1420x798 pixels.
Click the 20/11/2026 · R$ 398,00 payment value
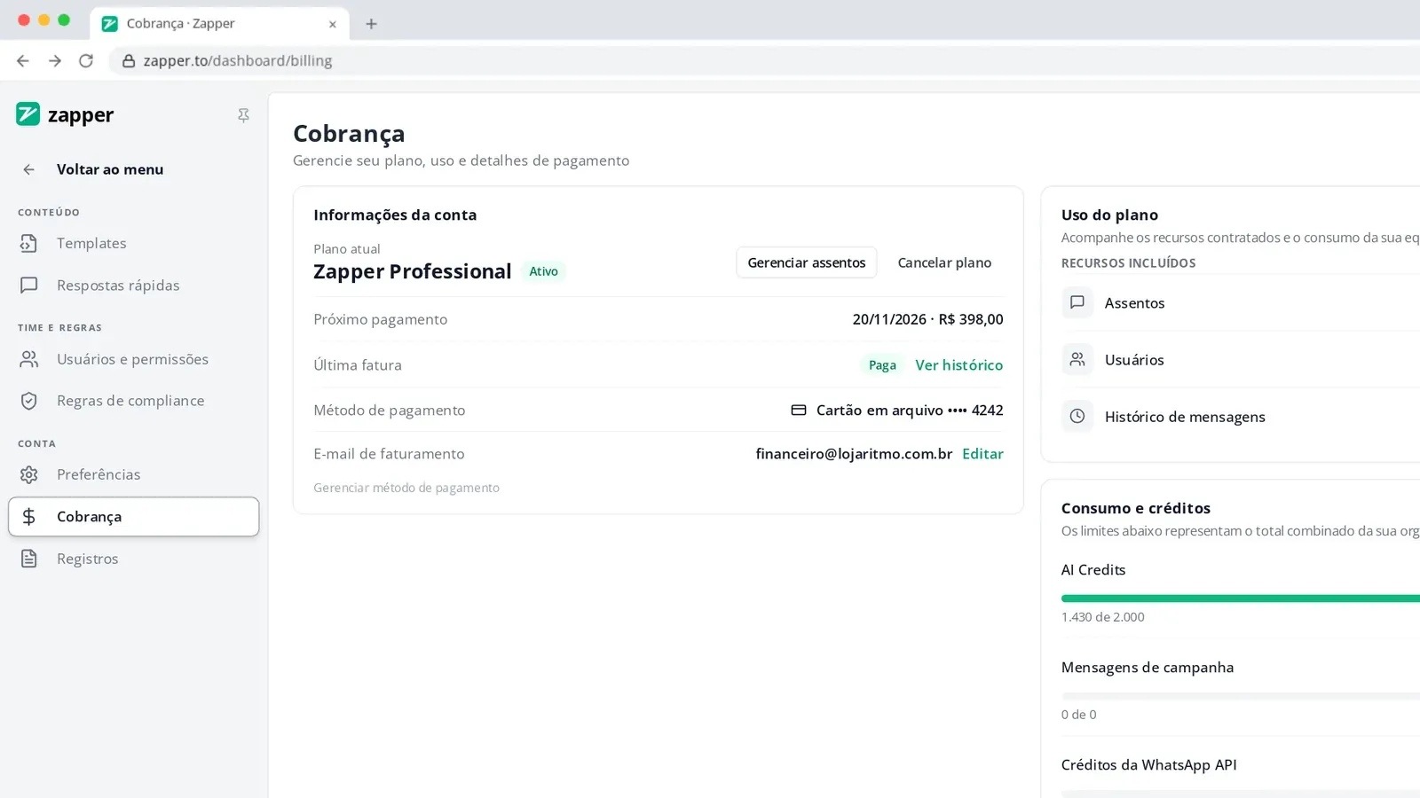point(927,319)
